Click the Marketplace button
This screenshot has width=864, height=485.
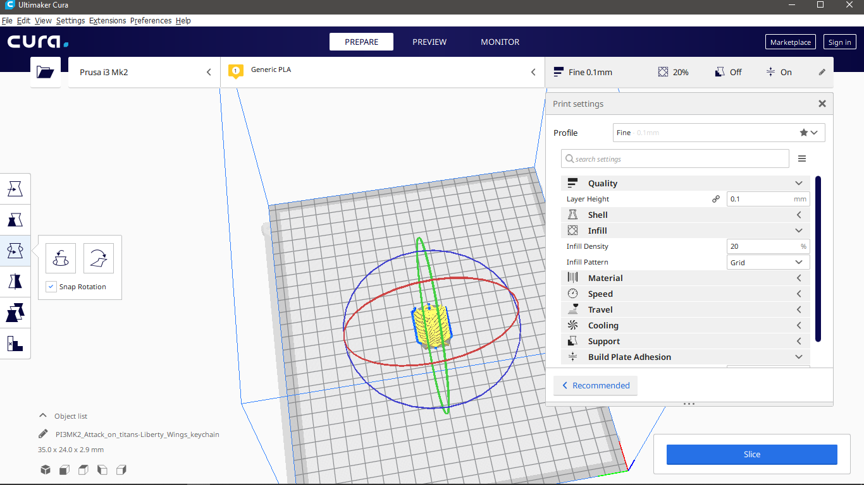[791, 42]
